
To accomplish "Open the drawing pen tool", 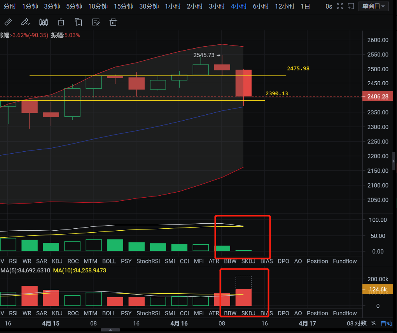I will click(25, 22).
